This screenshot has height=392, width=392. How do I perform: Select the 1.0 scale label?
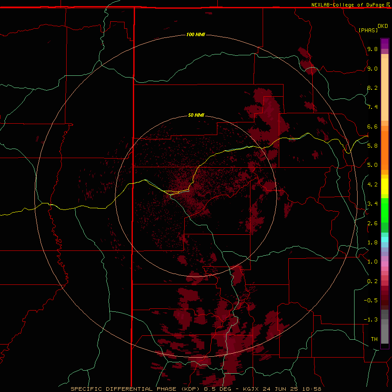[372, 261]
